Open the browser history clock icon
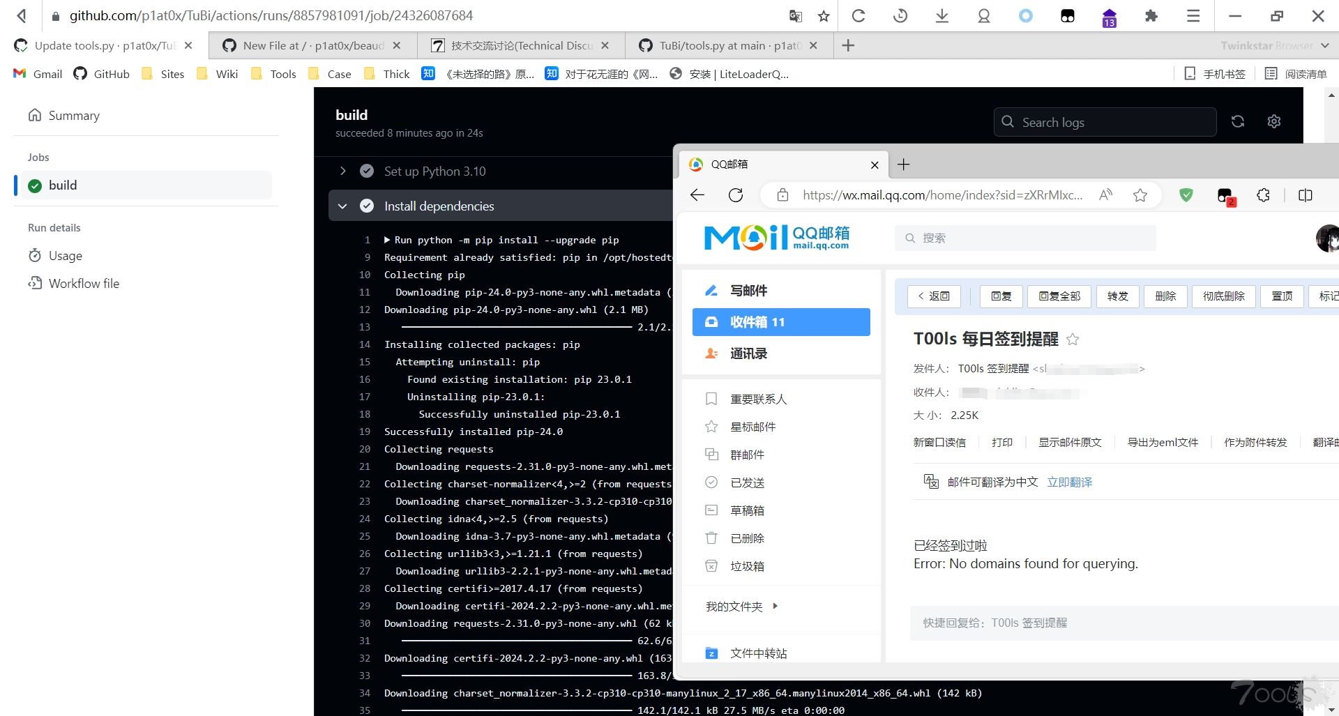Screen dimensions: 1339x716 coord(900,15)
